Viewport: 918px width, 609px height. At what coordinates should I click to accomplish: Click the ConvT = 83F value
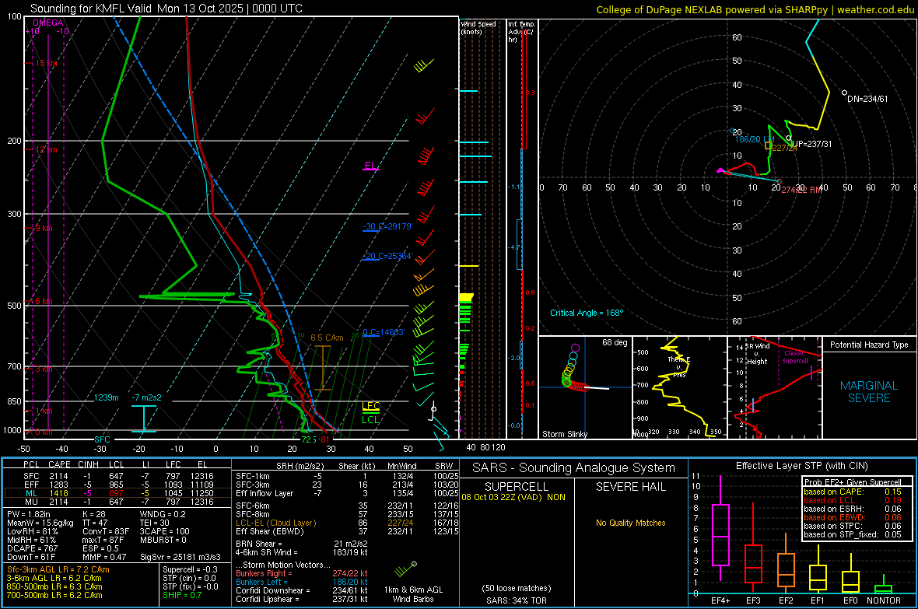(106, 532)
